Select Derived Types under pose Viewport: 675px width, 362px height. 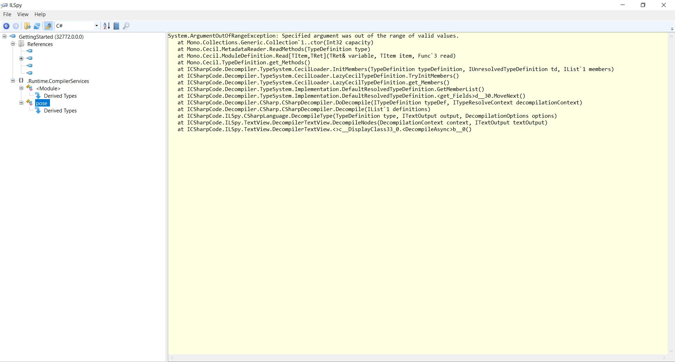point(60,111)
